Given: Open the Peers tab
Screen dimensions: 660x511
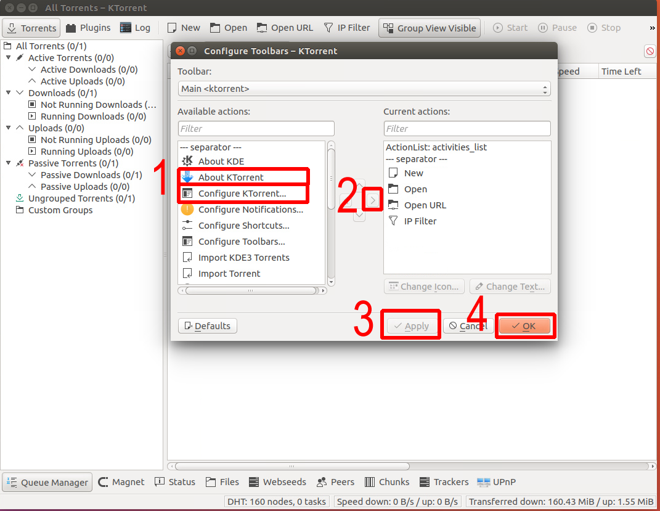Looking at the screenshot, I should click(x=335, y=482).
